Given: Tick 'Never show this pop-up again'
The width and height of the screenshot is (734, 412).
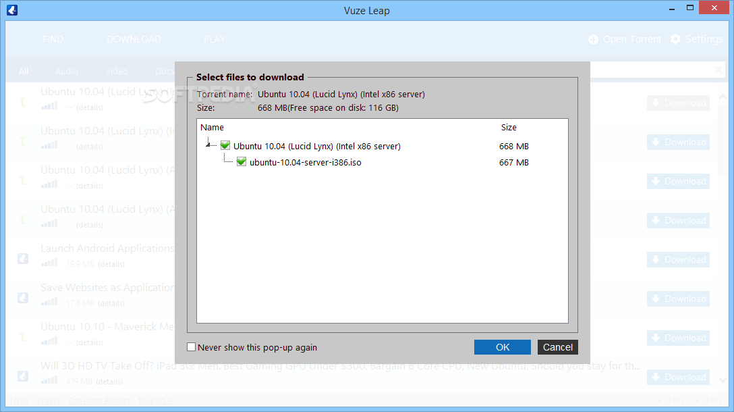Looking at the screenshot, I should pos(191,347).
